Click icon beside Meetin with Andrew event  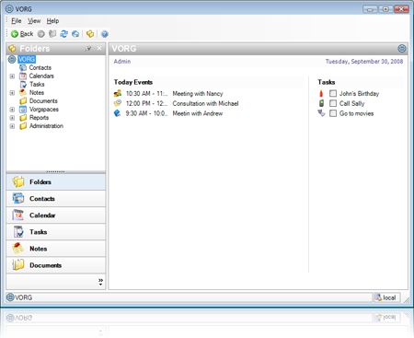pos(118,113)
